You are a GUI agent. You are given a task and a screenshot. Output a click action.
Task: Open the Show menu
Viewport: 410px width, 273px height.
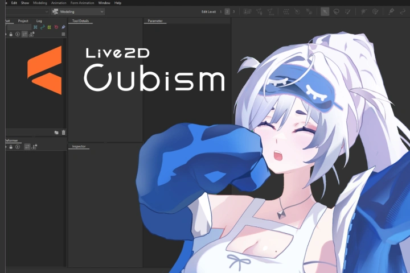pyautogui.click(x=25, y=3)
